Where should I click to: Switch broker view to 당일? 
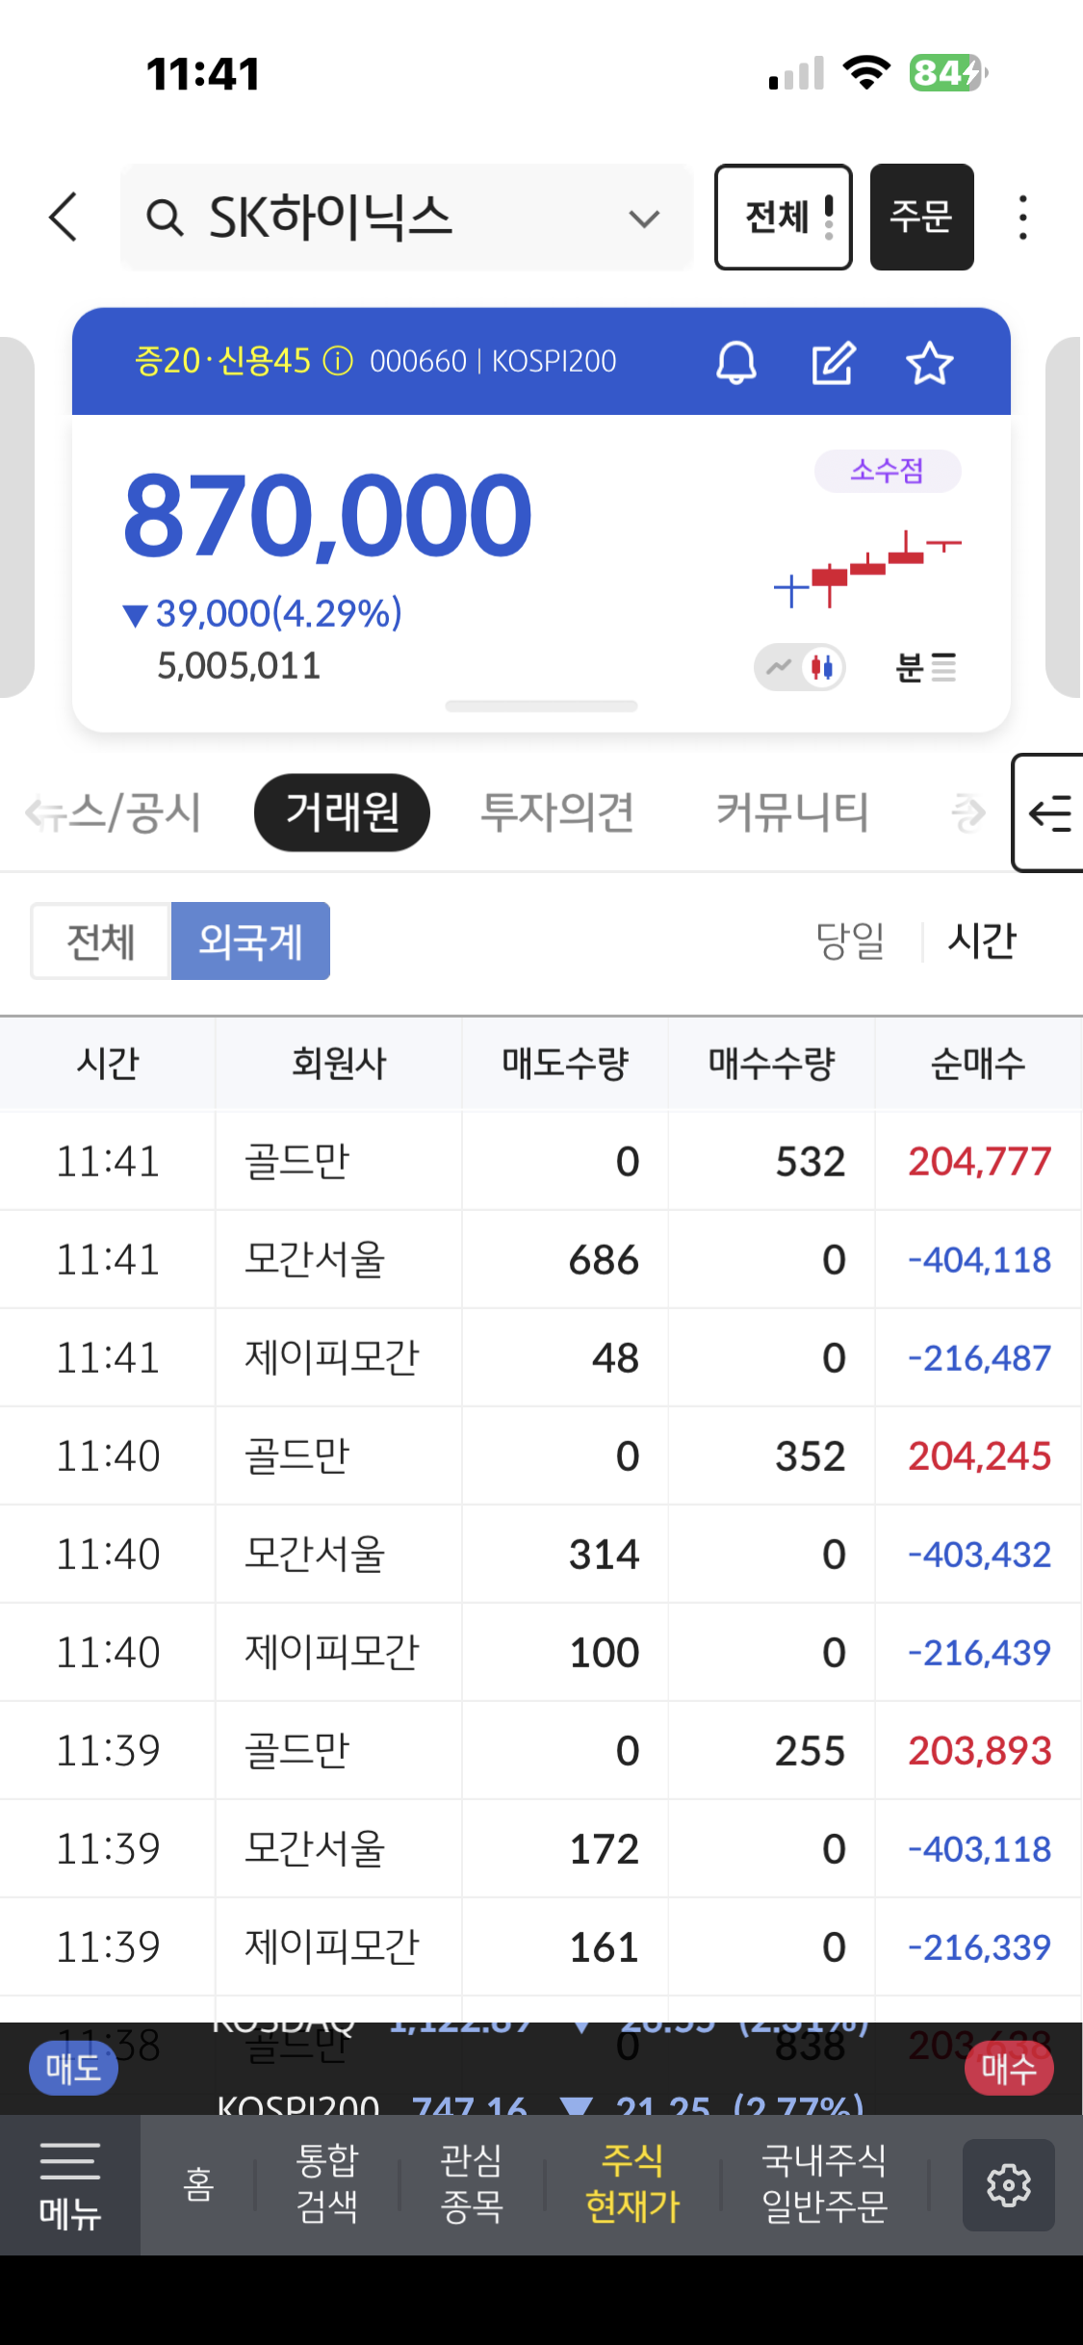point(849,941)
